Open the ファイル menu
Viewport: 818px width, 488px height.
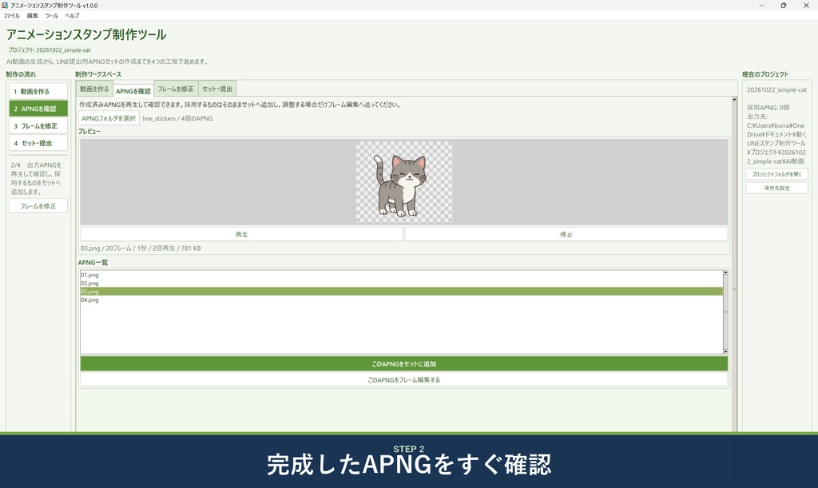point(11,16)
